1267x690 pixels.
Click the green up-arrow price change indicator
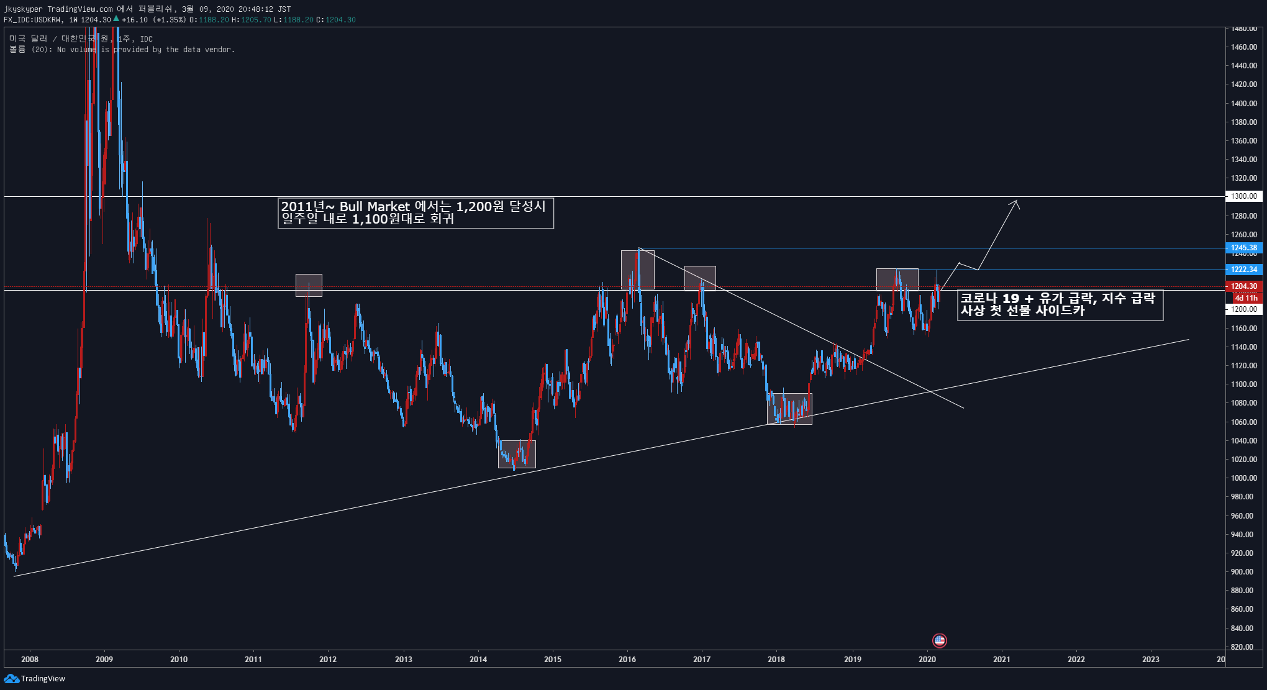tap(116, 19)
